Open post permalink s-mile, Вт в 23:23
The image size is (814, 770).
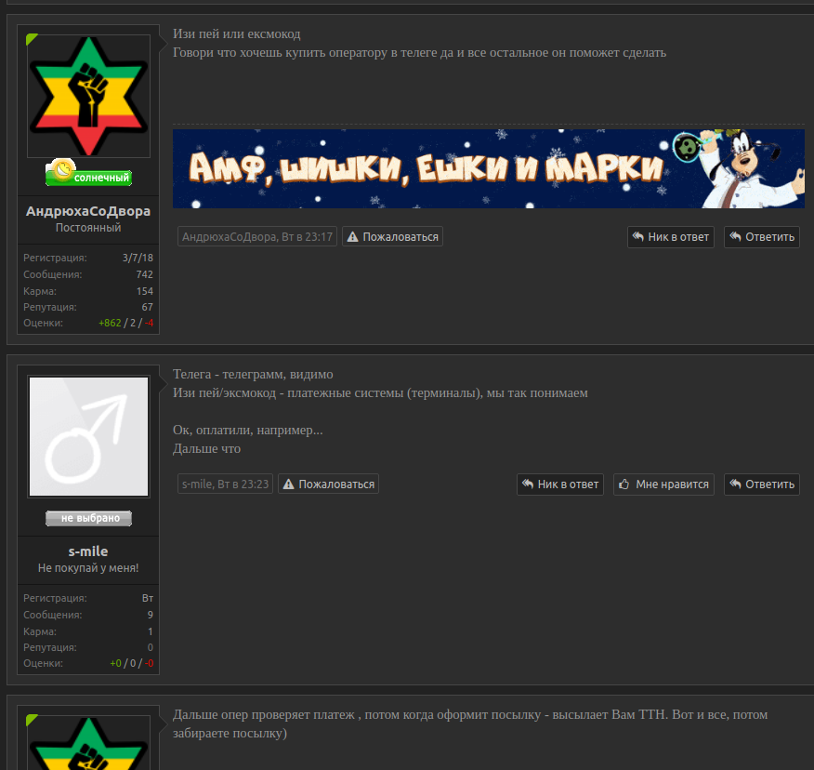point(225,484)
